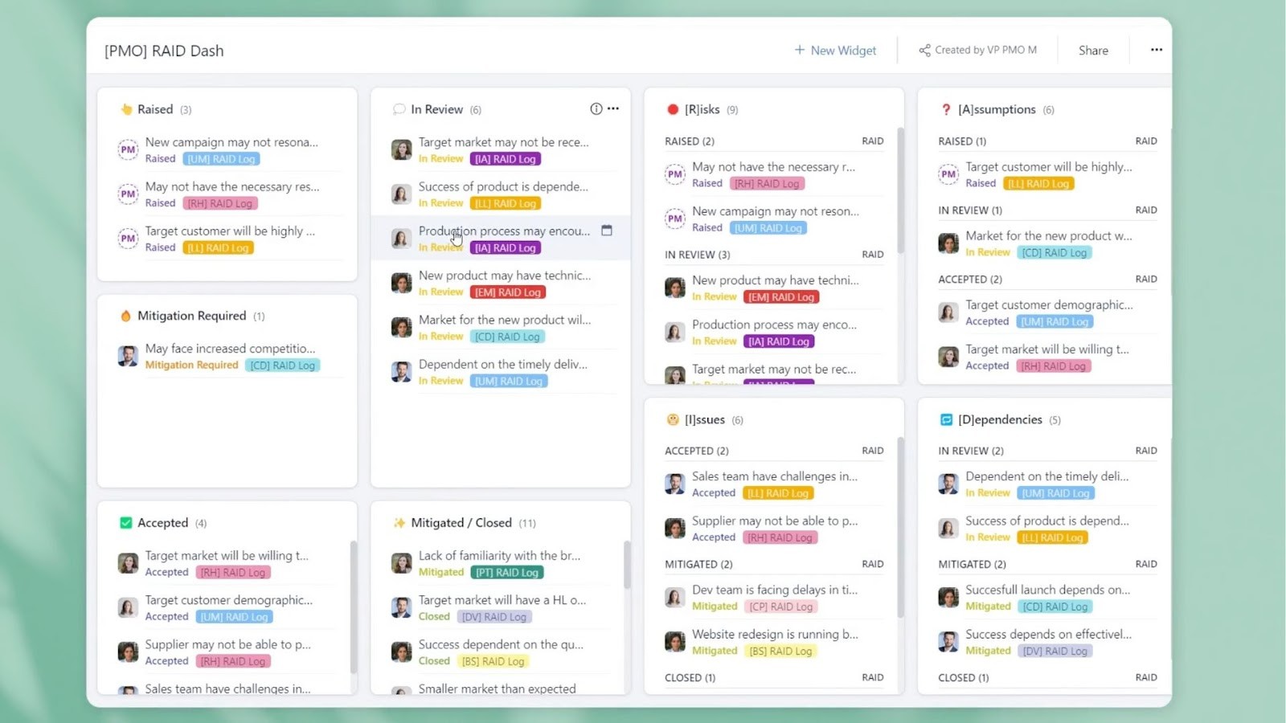The width and height of the screenshot is (1286, 723).
Task: Collapse the MITIGATED (2) group in [I]ssues
Action: [698, 564]
